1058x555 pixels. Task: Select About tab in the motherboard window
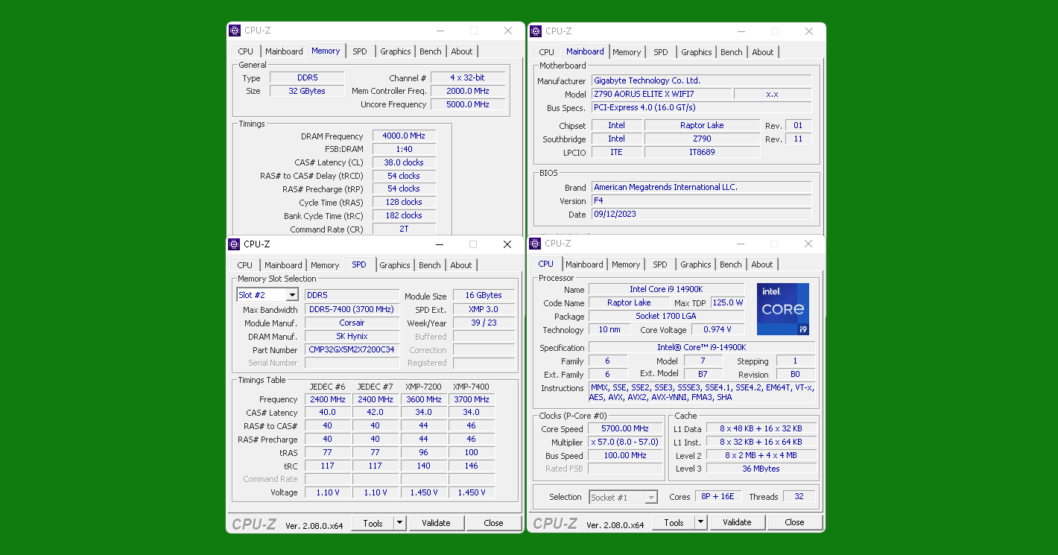(x=762, y=52)
